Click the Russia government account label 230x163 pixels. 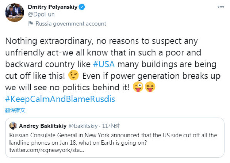click(x=71, y=24)
